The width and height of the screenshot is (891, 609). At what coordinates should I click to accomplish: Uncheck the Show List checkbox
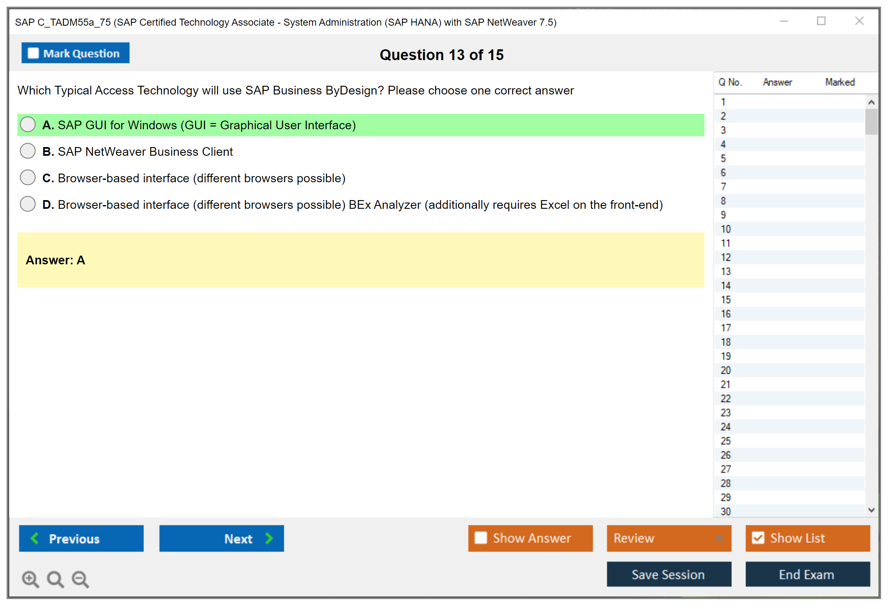click(x=758, y=538)
